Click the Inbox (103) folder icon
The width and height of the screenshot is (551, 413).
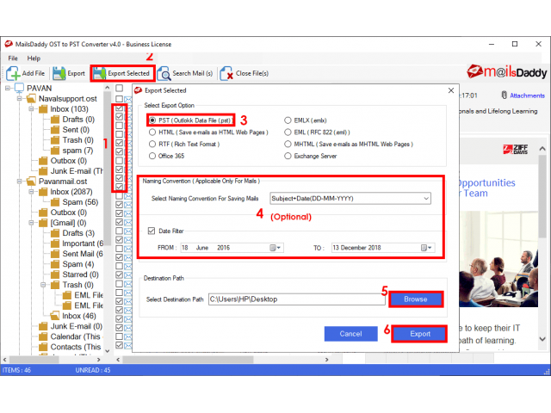43,109
